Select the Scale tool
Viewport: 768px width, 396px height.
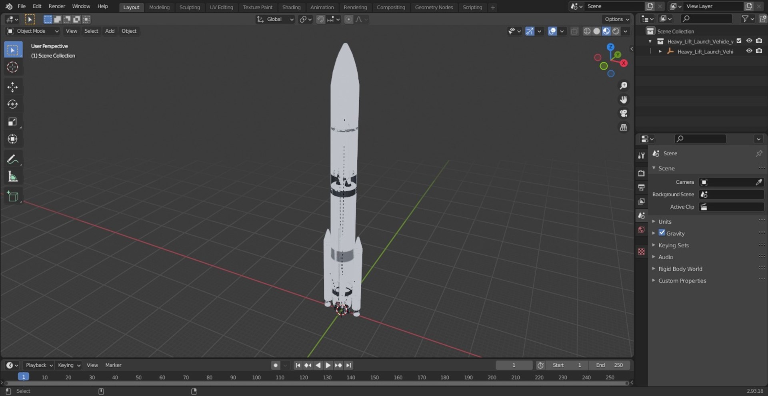[x=13, y=121]
